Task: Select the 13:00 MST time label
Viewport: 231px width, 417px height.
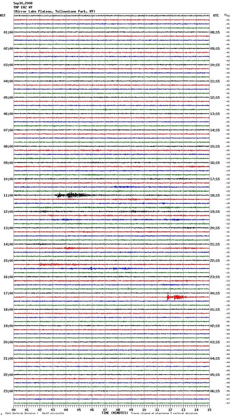Action: pyautogui.click(x=8, y=228)
